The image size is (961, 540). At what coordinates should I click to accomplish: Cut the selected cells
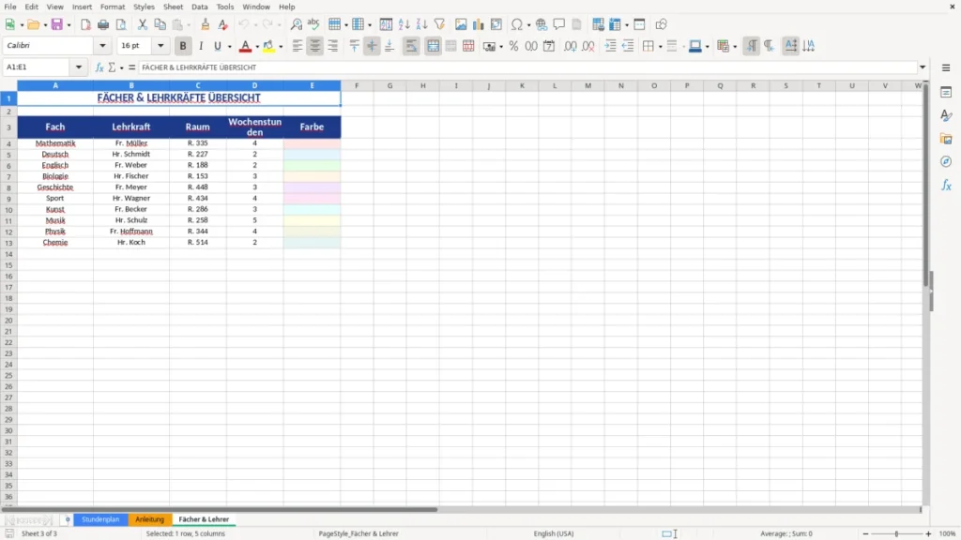pyautogui.click(x=143, y=24)
